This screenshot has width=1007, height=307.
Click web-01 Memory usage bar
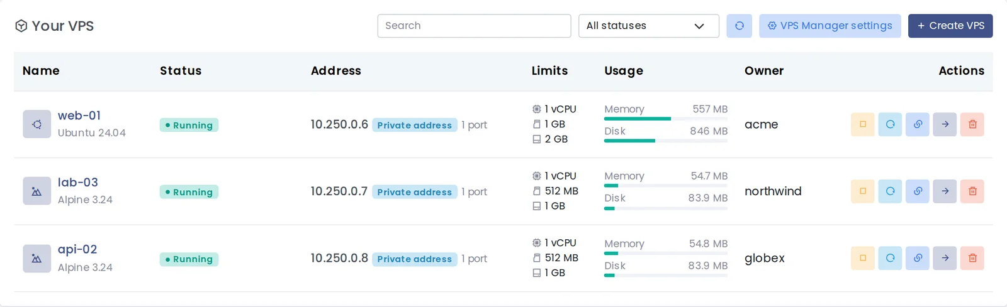coord(666,119)
